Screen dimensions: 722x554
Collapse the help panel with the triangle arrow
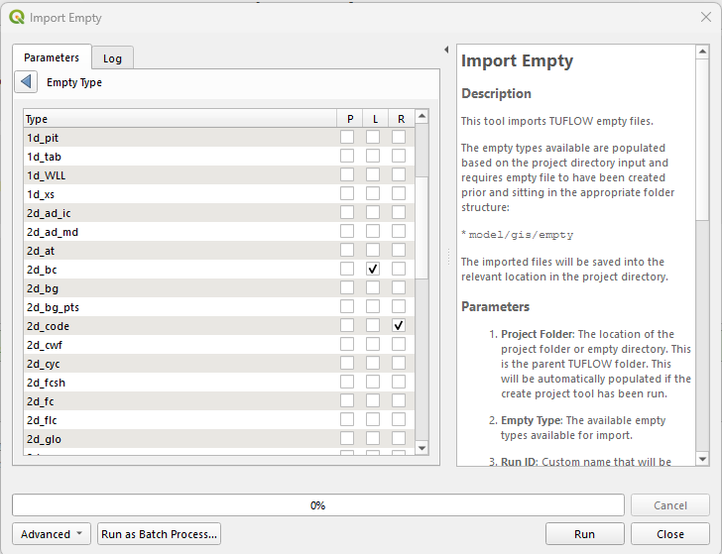tap(446, 49)
